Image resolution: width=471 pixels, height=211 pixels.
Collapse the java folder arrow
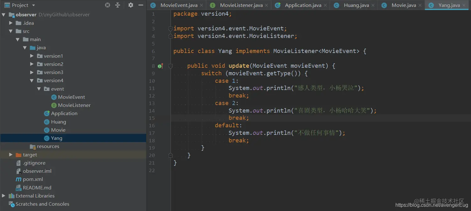[25, 48]
